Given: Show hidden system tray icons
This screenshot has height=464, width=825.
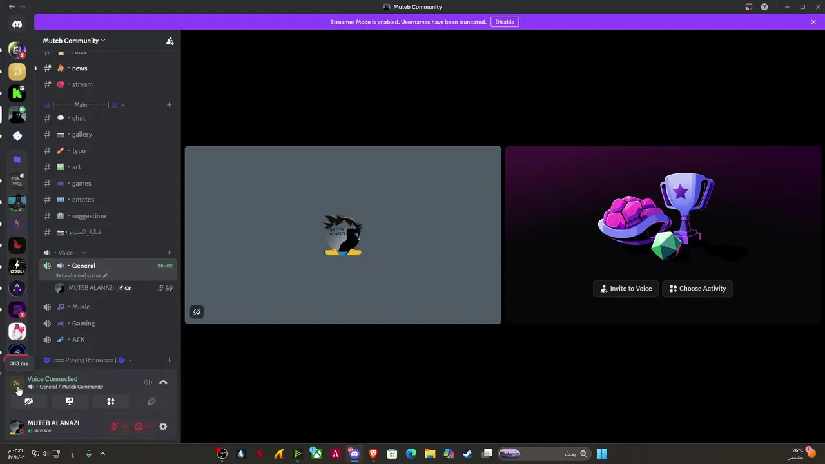Looking at the screenshot, I should click(102, 454).
